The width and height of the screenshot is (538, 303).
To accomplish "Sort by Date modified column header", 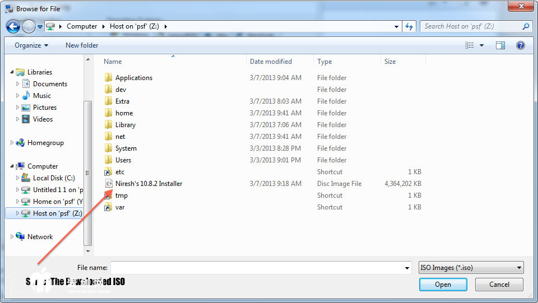I will pyautogui.click(x=271, y=62).
